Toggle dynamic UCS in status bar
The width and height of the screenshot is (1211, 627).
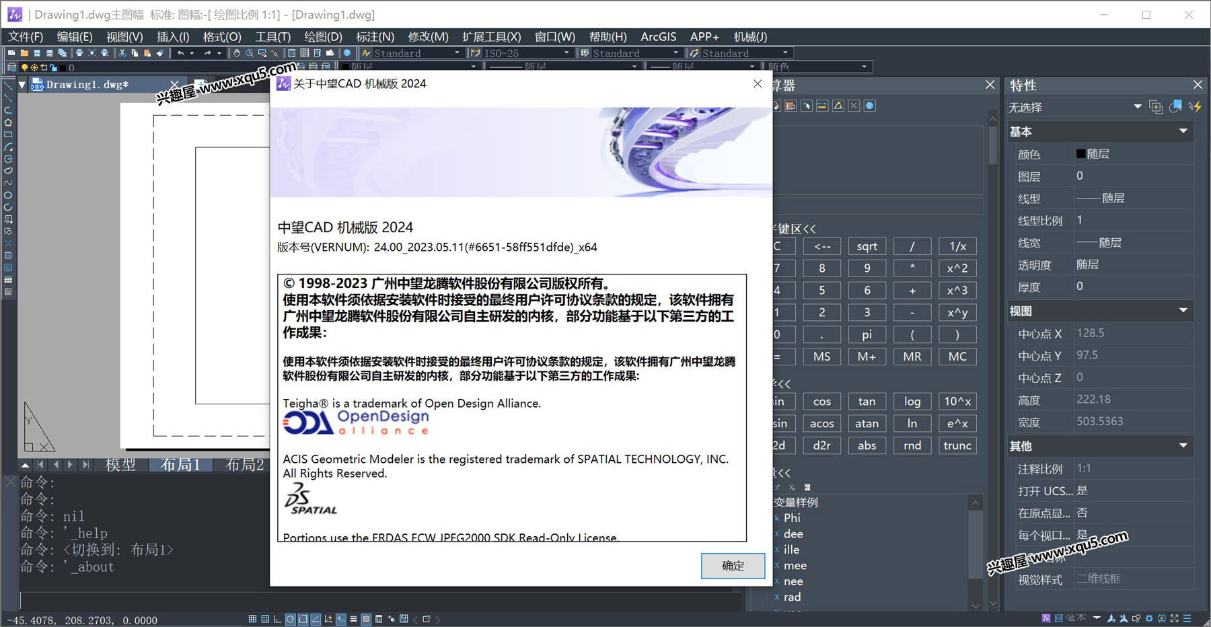pyautogui.click(x=328, y=619)
